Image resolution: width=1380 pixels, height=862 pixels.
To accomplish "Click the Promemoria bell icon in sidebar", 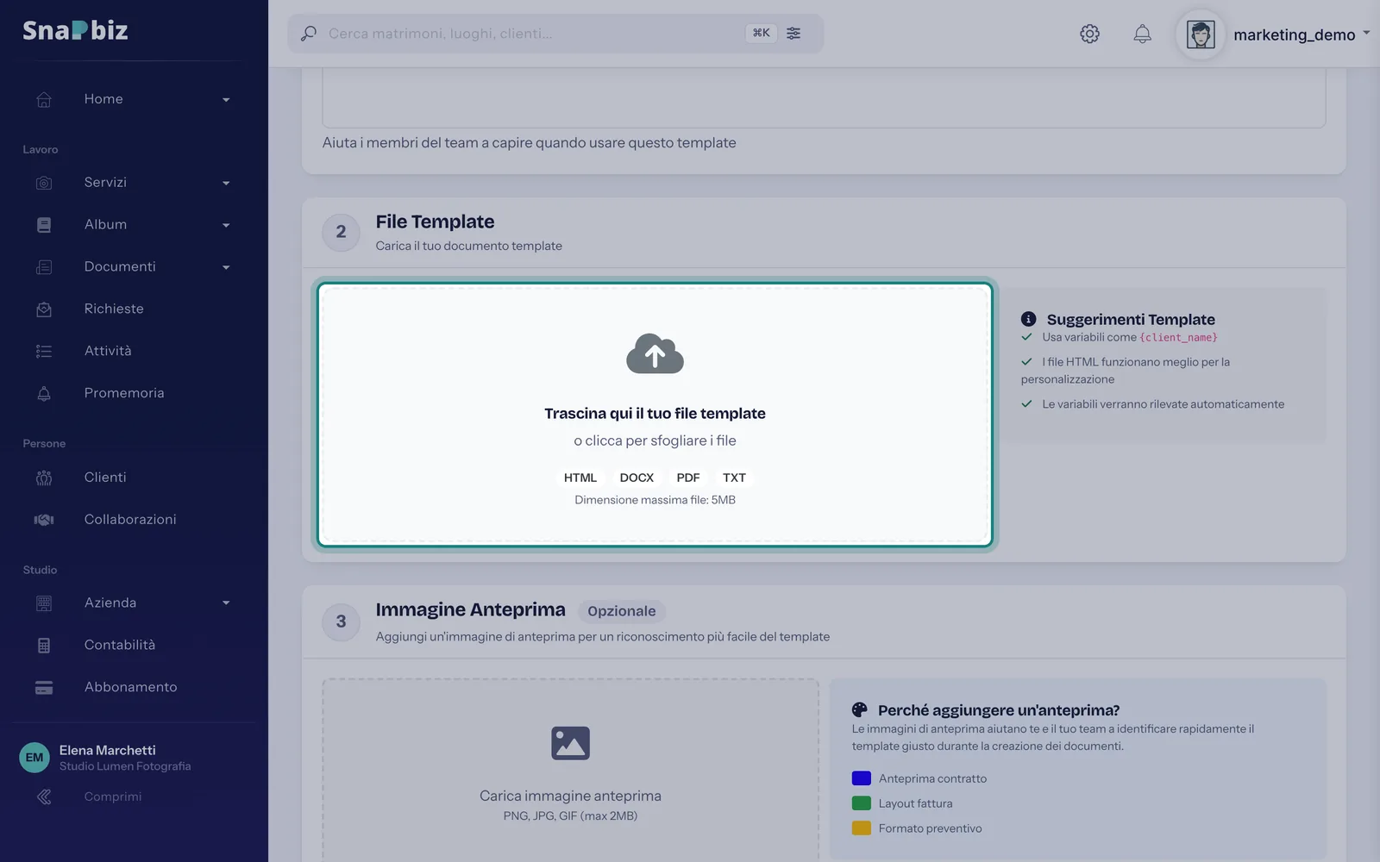I will [x=44, y=393].
